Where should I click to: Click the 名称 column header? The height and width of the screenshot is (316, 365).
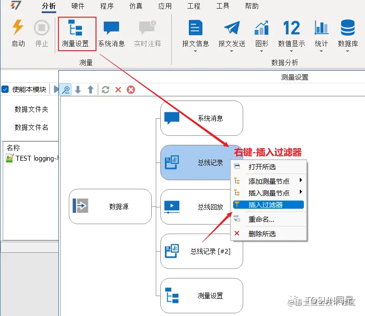(13, 148)
